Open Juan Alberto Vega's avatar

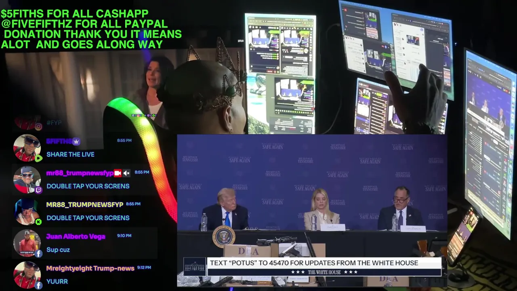pos(27,243)
